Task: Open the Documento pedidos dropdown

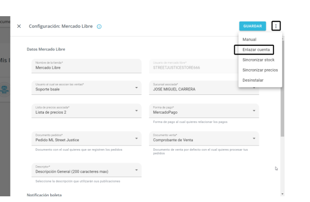Action: 86,139
